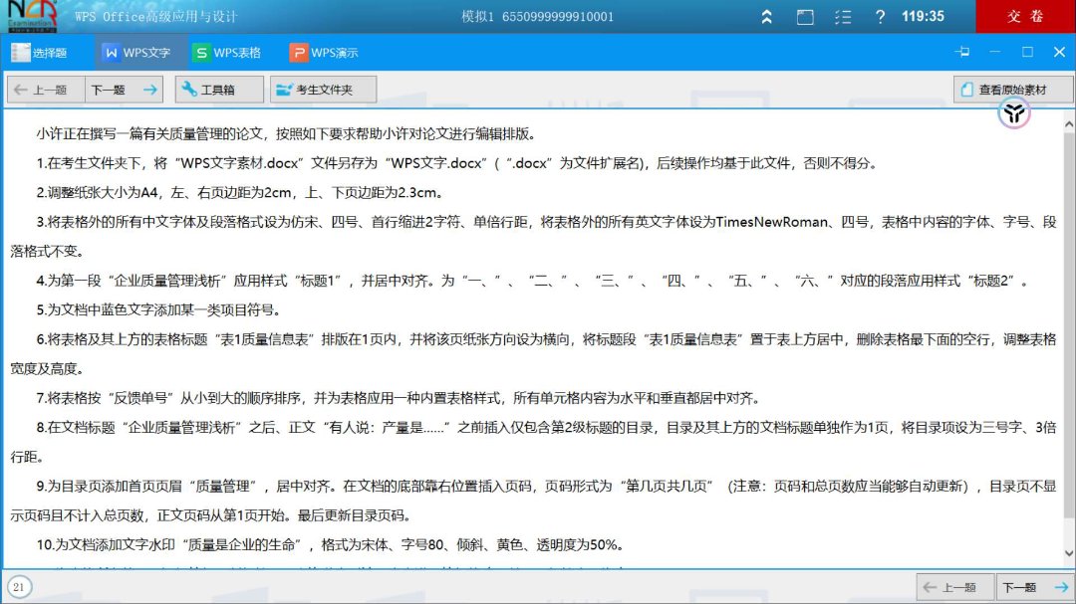Go to next question with top 下一题
1076x604 pixels.
pos(124,90)
